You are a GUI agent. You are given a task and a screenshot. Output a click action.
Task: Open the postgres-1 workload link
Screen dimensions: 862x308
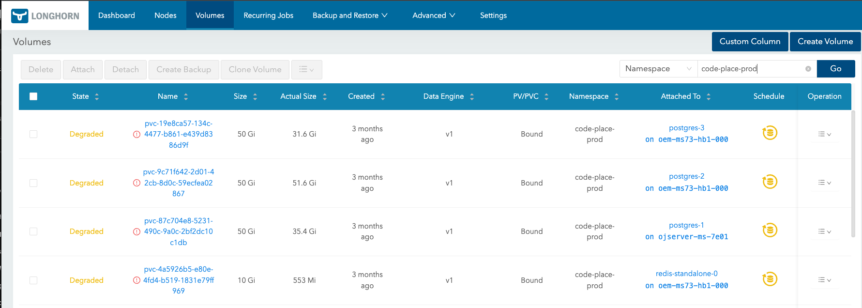[686, 225]
